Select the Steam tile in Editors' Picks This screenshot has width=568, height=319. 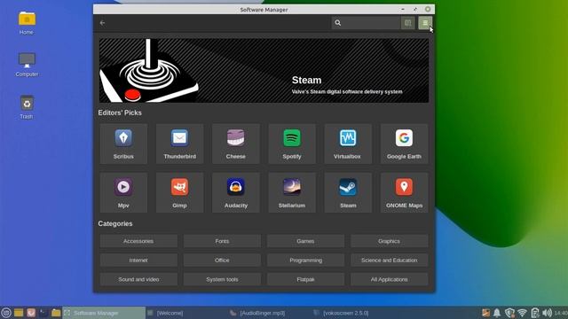click(x=348, y=193)
